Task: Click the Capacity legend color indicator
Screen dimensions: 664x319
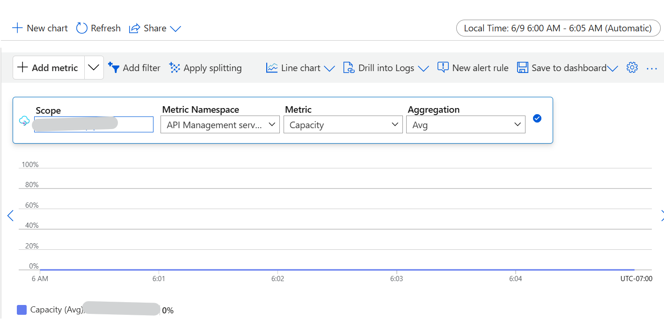Action: [x=22, y=310]
